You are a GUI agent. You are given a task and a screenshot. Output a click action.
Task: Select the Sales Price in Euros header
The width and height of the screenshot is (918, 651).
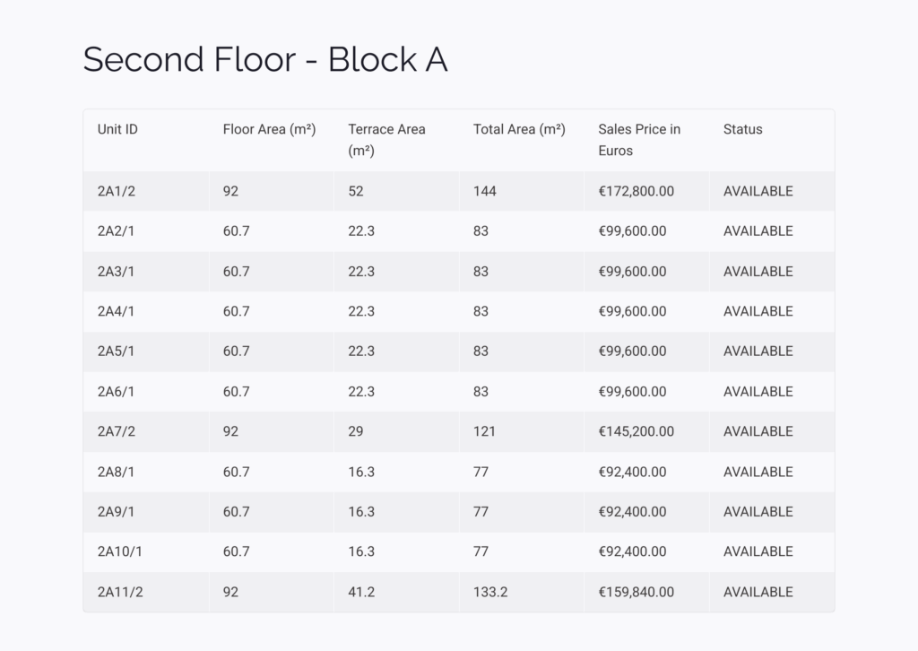tap(639, 140)
